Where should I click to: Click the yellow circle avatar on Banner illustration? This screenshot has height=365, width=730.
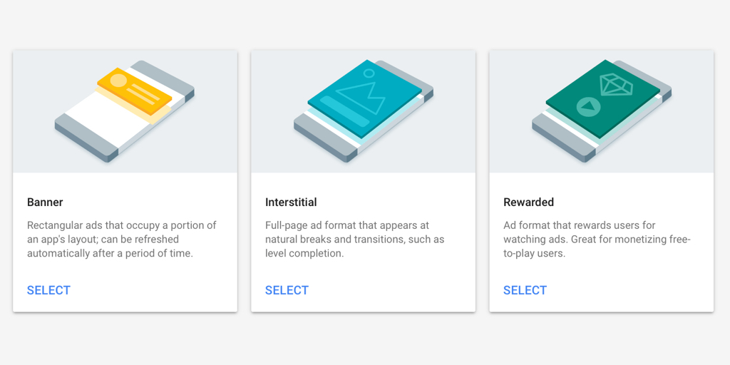click(x=118, y=80)
